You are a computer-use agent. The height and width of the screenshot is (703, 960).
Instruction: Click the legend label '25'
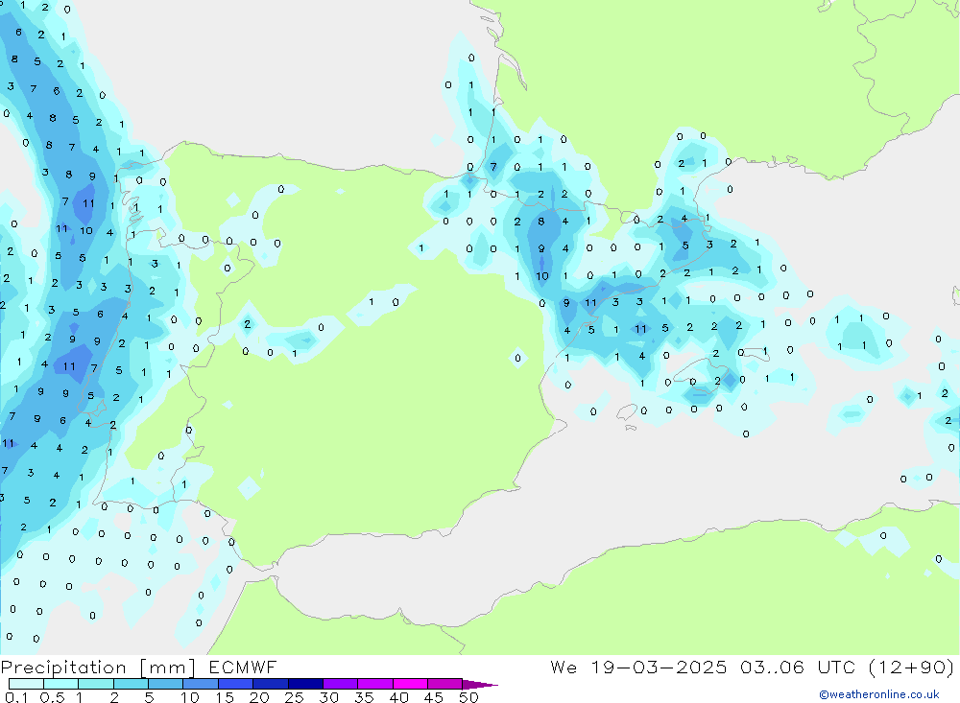[294, 697]
